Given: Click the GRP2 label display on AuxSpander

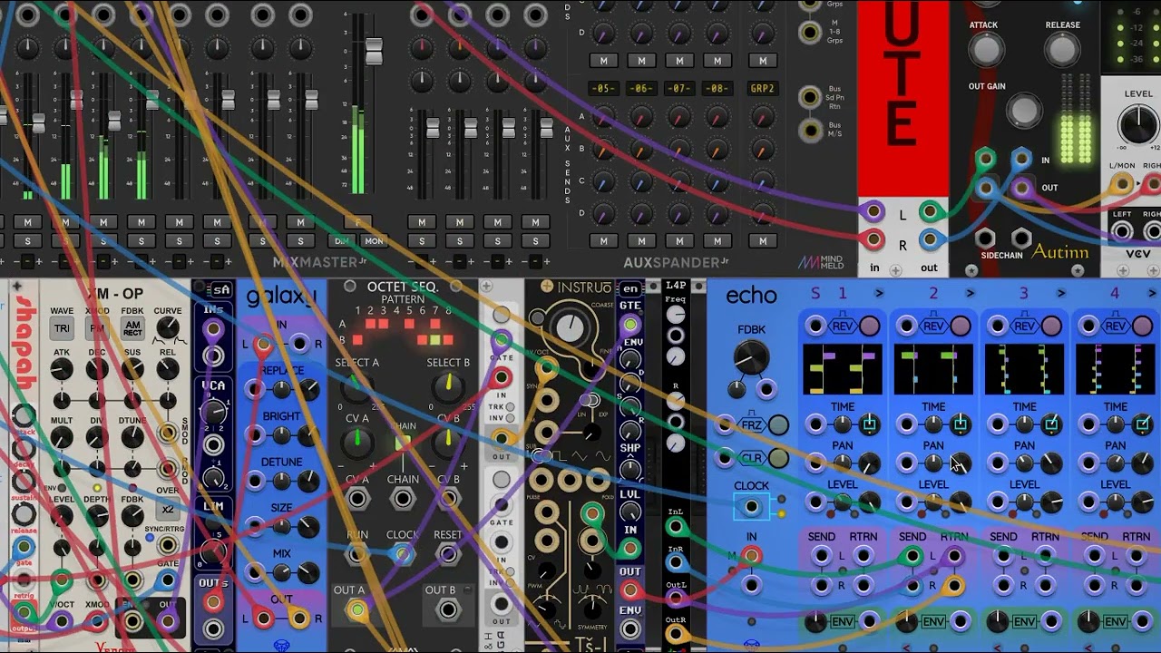Looking at the screenshot, I should [763, 88].
